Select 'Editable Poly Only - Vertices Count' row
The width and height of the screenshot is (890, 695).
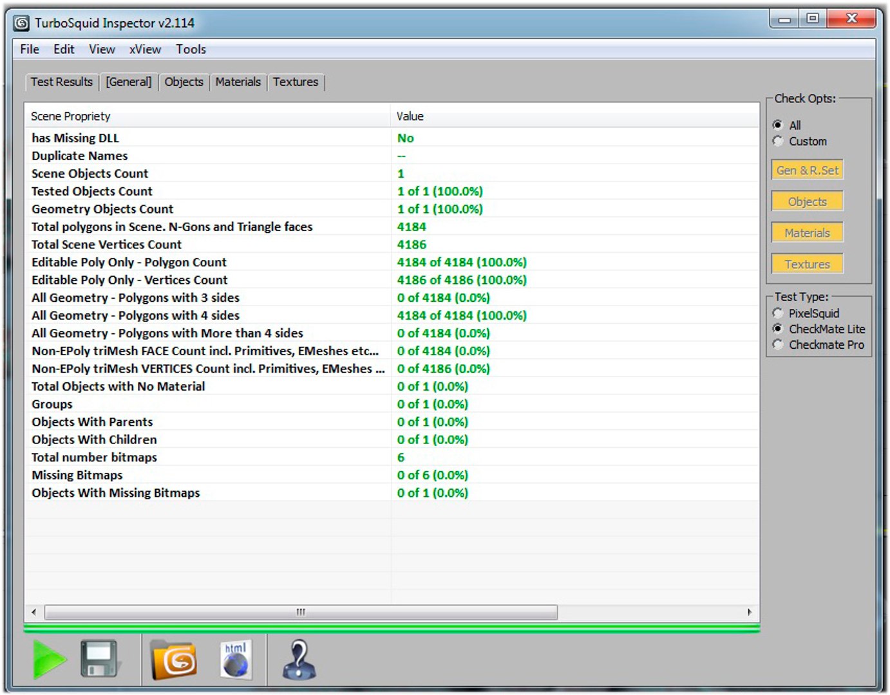pyautogui.click(x=392, y=280)
